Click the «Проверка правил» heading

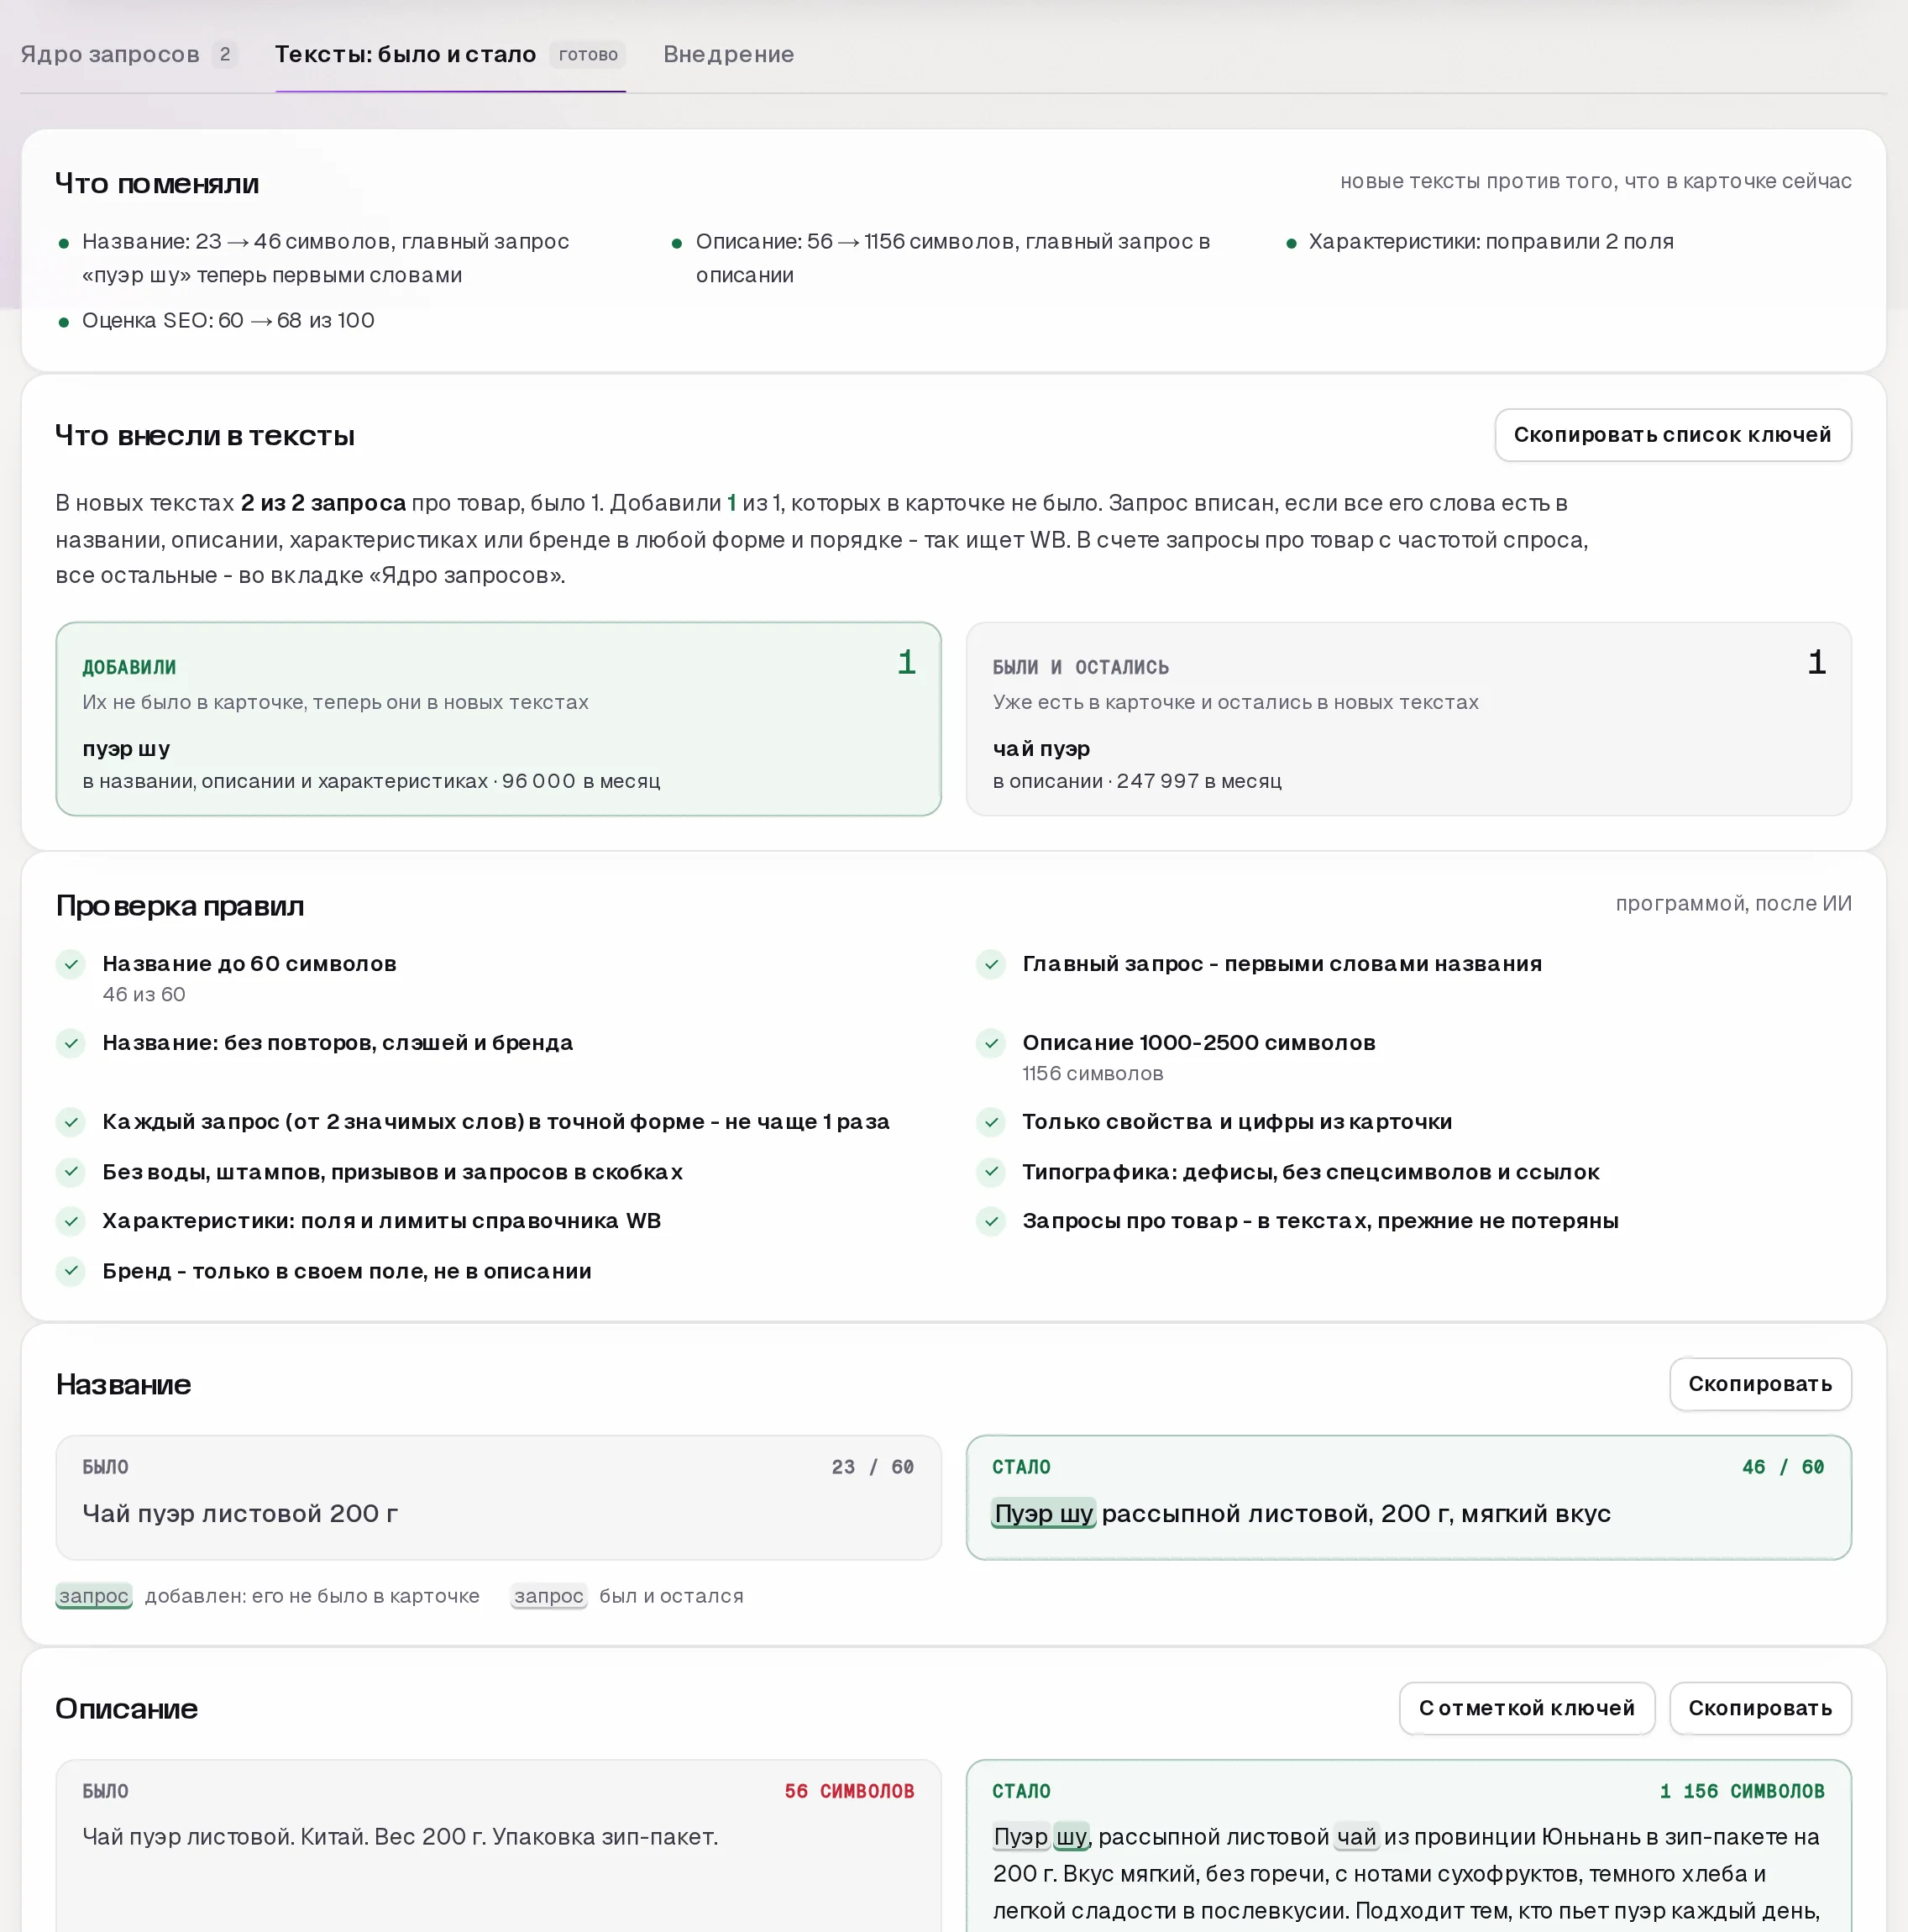pyautogui.click(x=180, y=906)
